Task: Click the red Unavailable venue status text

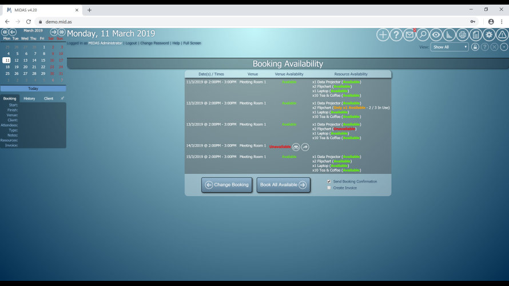Action: tap(280, 147)
